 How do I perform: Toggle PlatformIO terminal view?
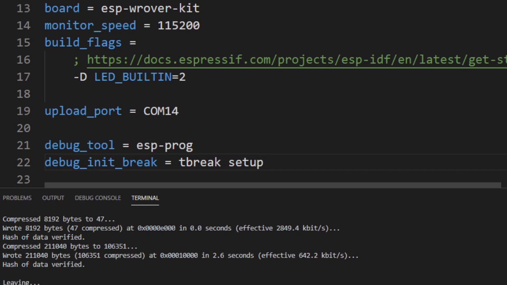pyautogui.click(x=145, y=198)
